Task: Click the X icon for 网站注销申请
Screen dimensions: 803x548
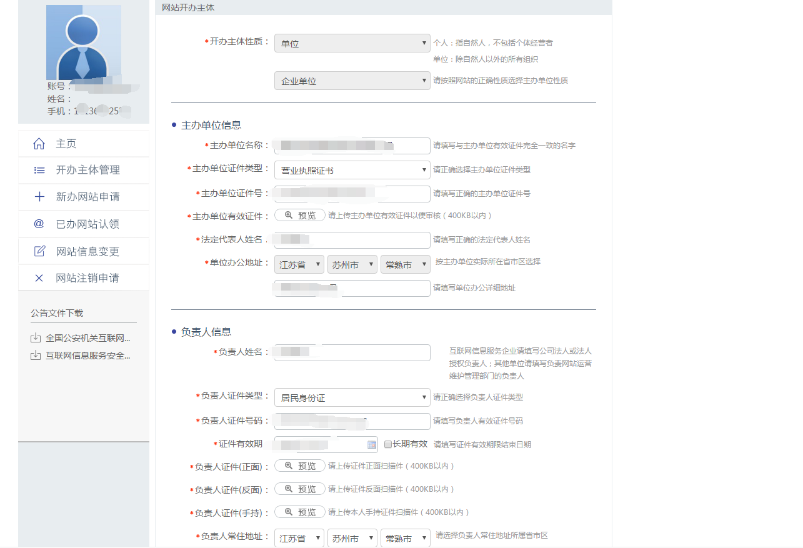Action: coord(39,278)
